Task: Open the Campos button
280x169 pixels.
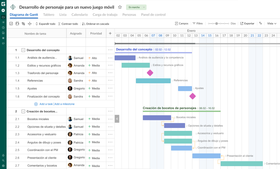Action: (182, 24)
